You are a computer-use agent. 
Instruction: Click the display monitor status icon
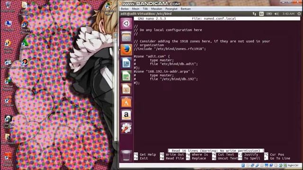pos(267,165)
